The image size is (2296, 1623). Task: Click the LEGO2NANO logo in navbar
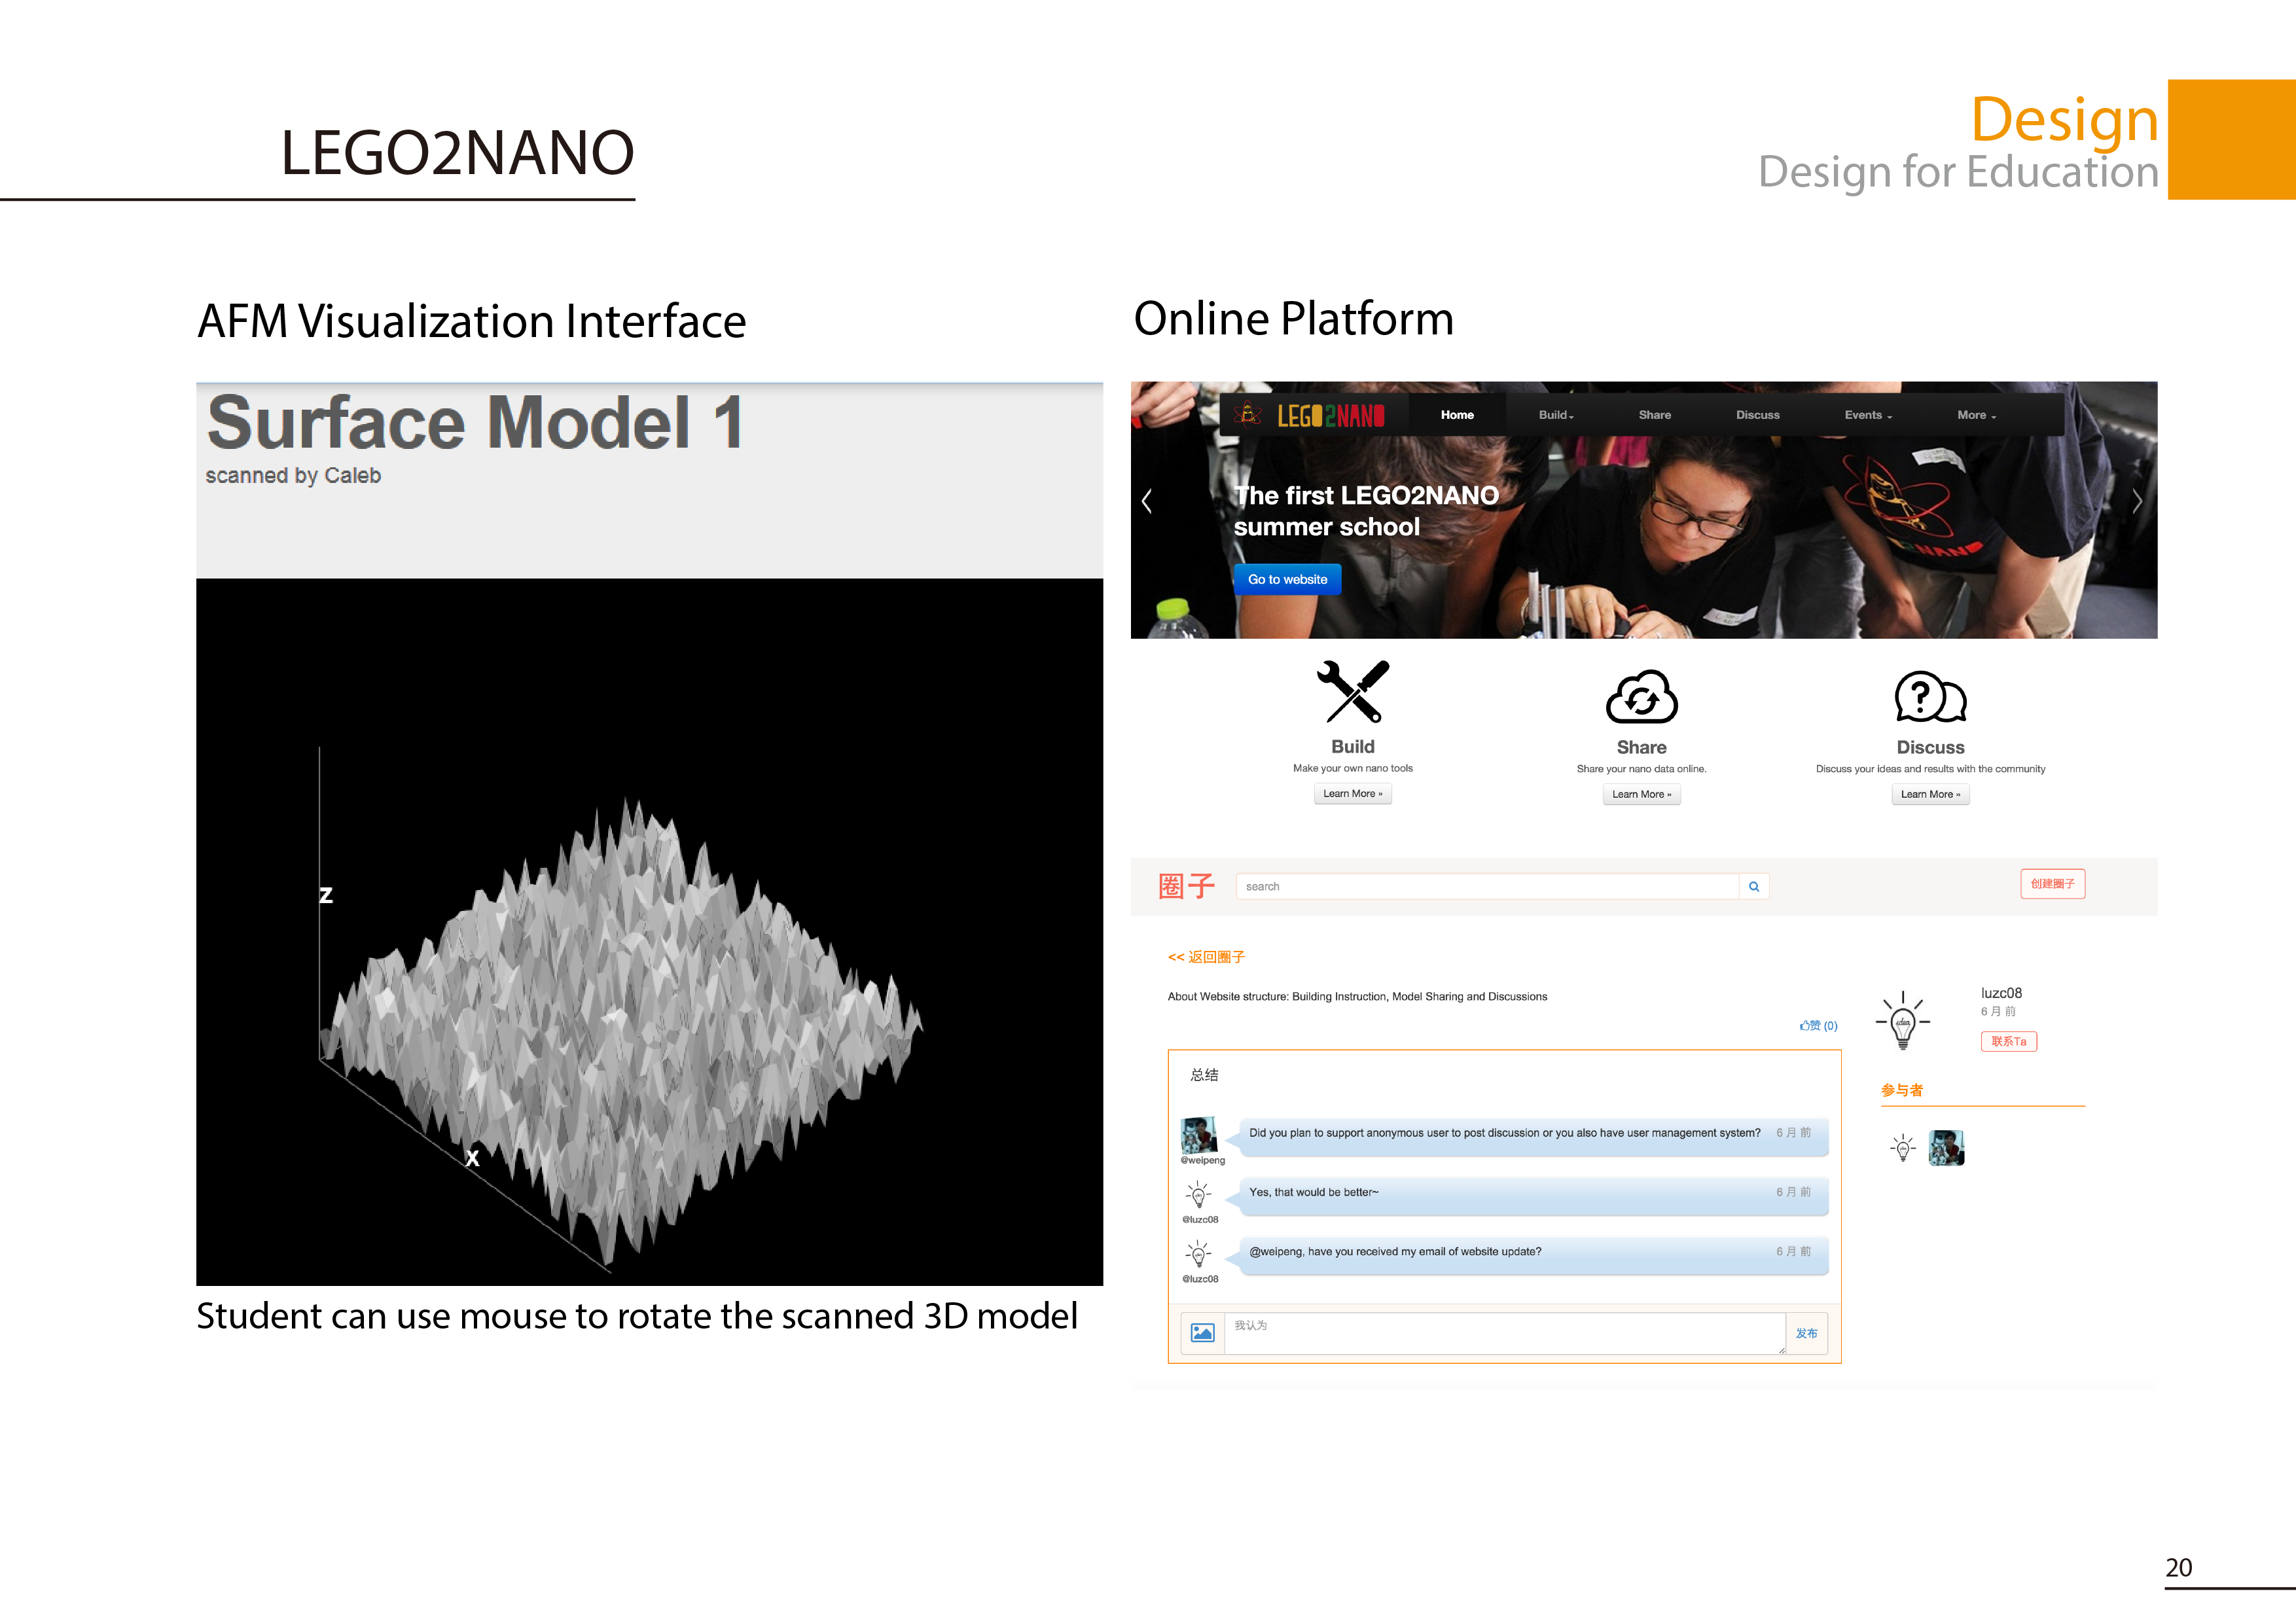point(1309,415)
